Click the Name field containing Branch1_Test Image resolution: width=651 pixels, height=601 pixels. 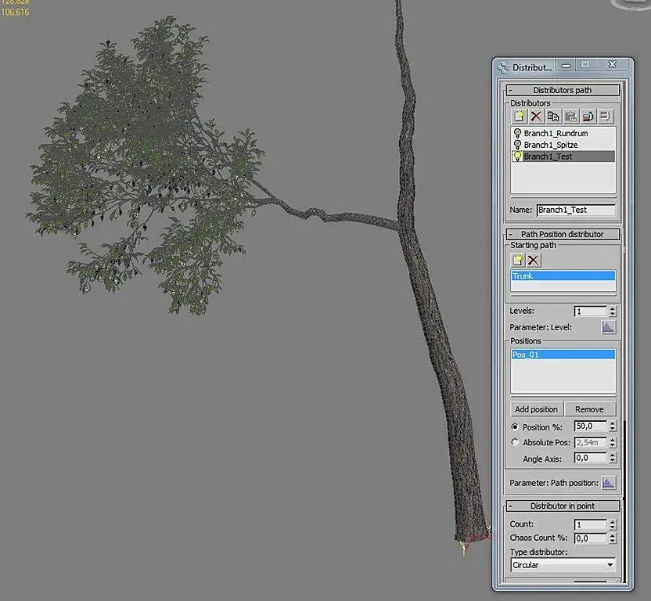coord(576,210)
